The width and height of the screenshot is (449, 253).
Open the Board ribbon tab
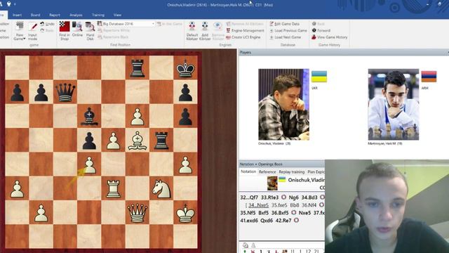[36, 15]
